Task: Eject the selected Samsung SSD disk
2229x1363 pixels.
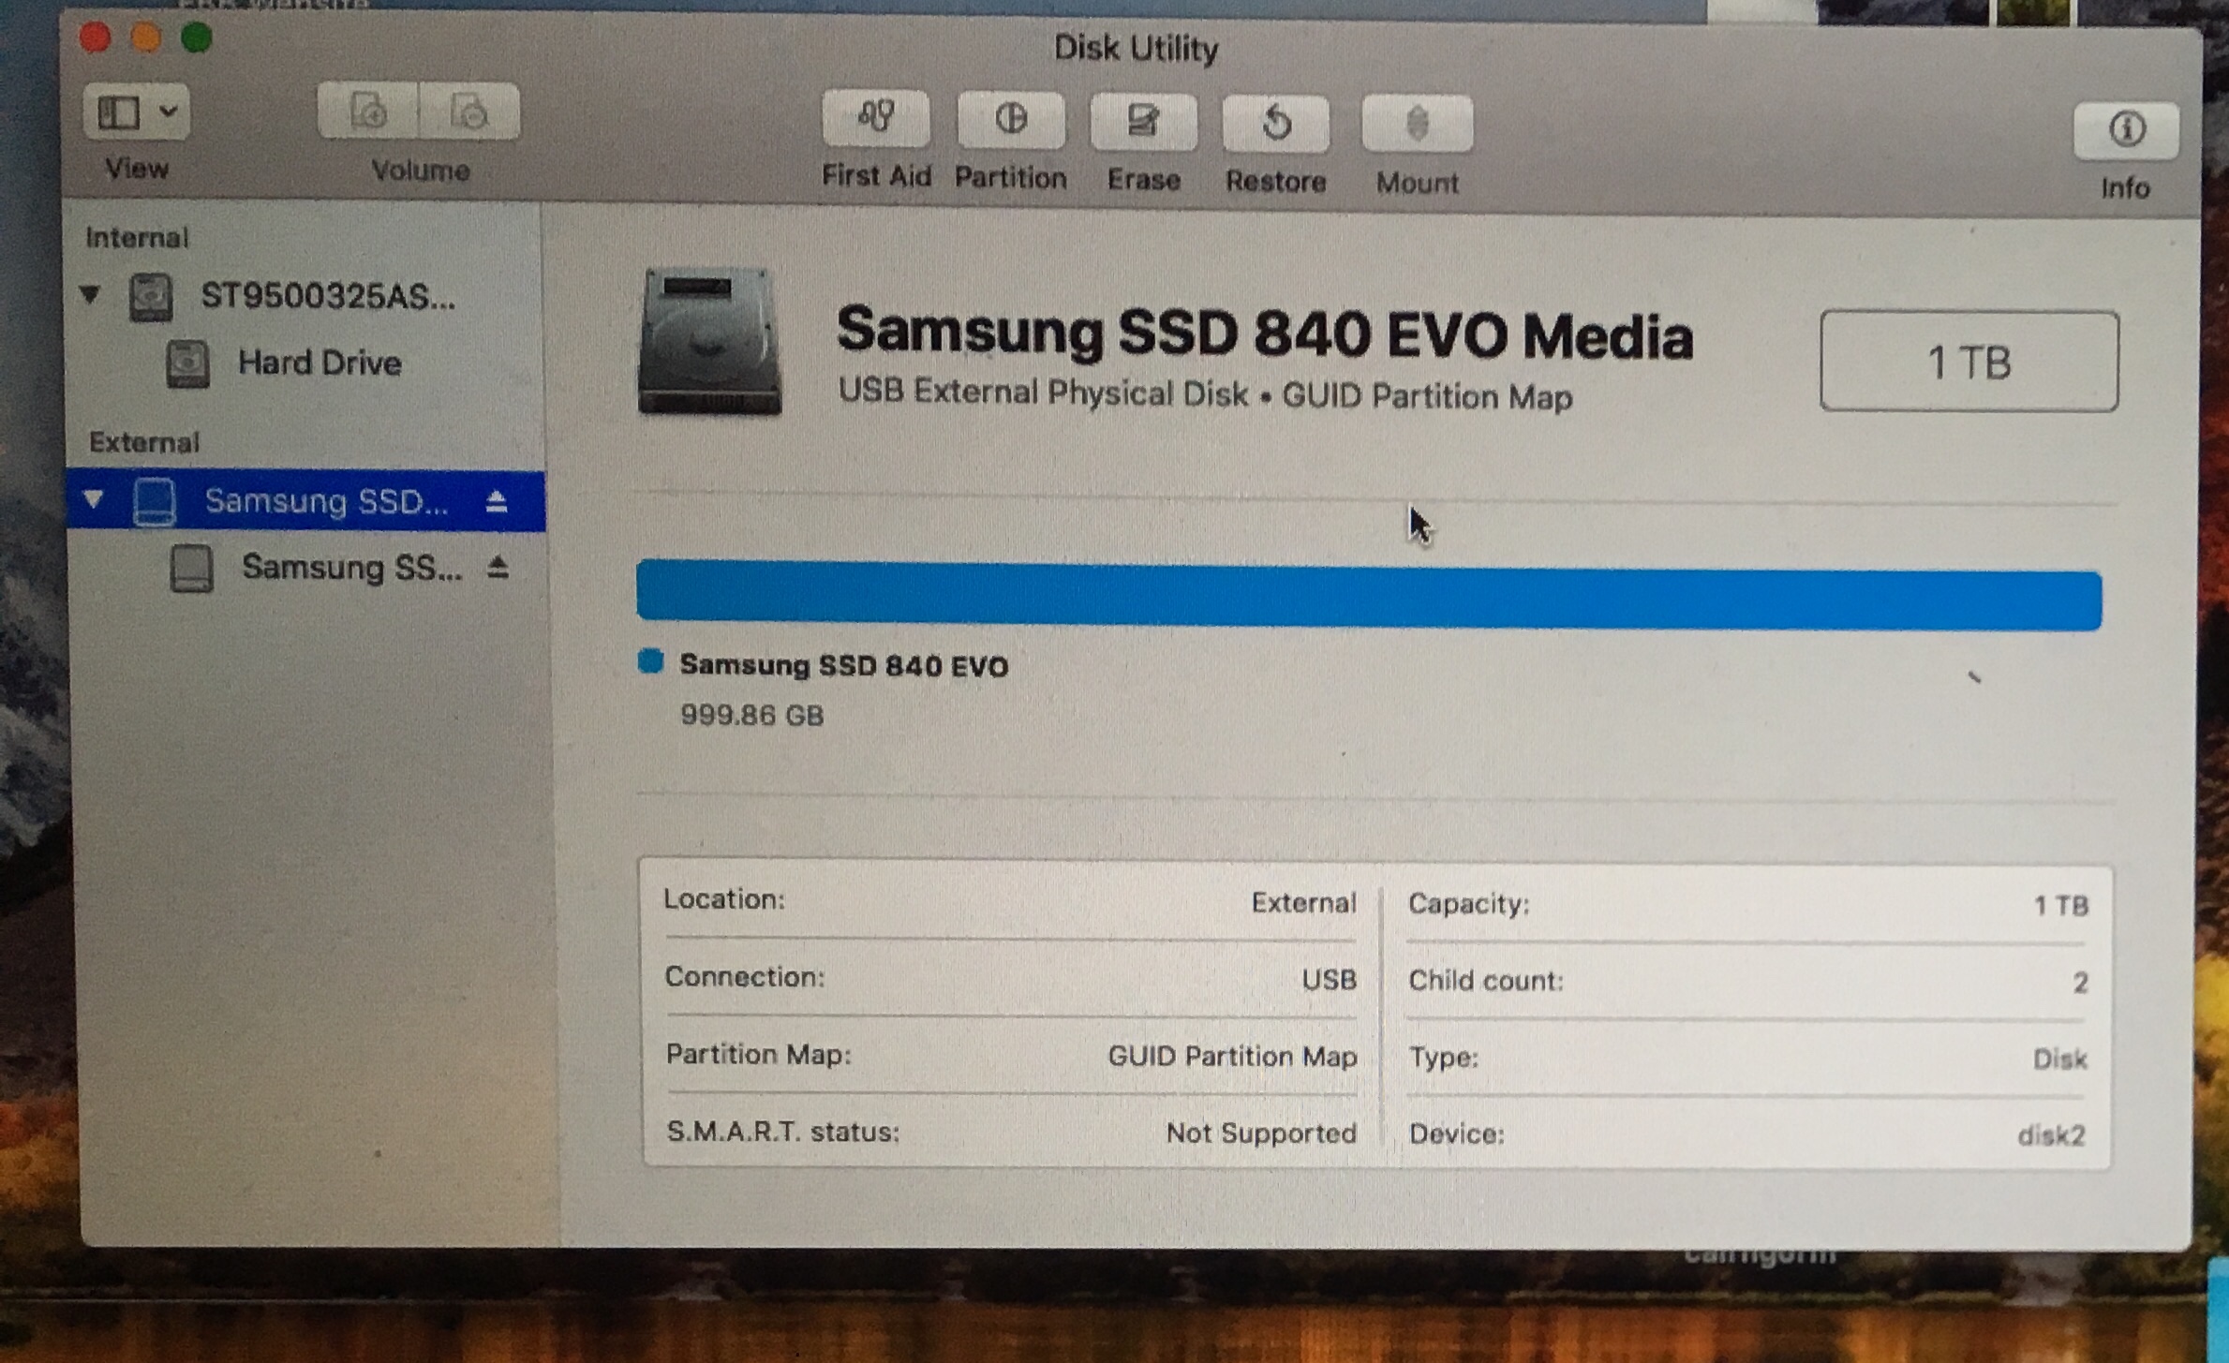Action: (497, 502)
